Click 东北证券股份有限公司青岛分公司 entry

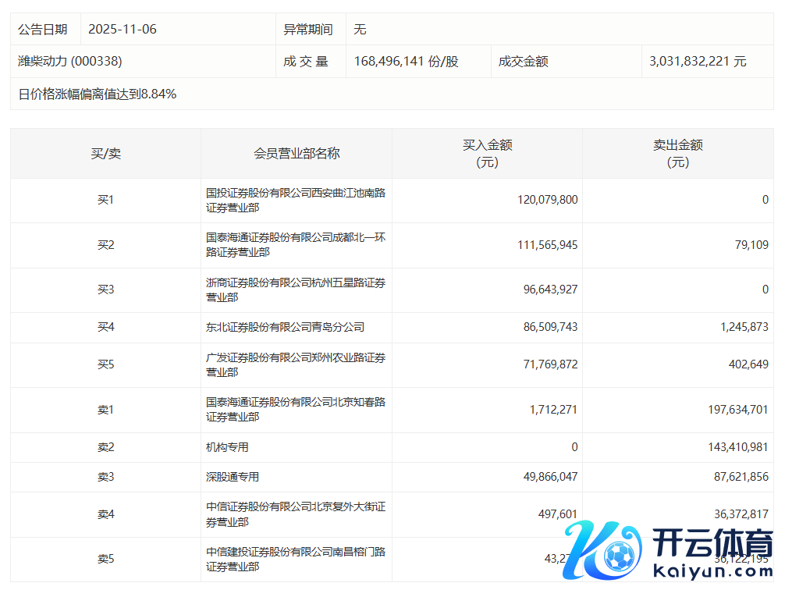click(285, 327)
